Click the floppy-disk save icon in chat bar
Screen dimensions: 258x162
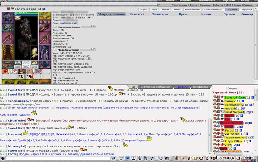tap(133, 159)
